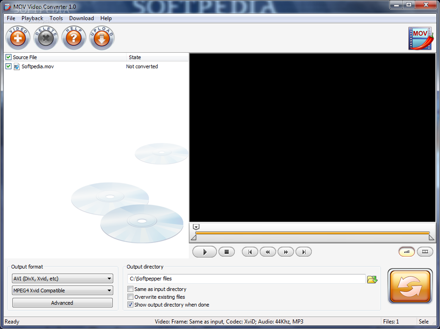Image resolution: width=440 pixels, height=329 pixels.
Task: Close the MOV Video Converter window
Action: point(426,5)
